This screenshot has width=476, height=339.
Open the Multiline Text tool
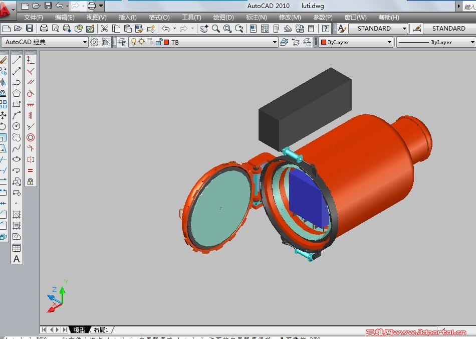click(x=17, y=259)
